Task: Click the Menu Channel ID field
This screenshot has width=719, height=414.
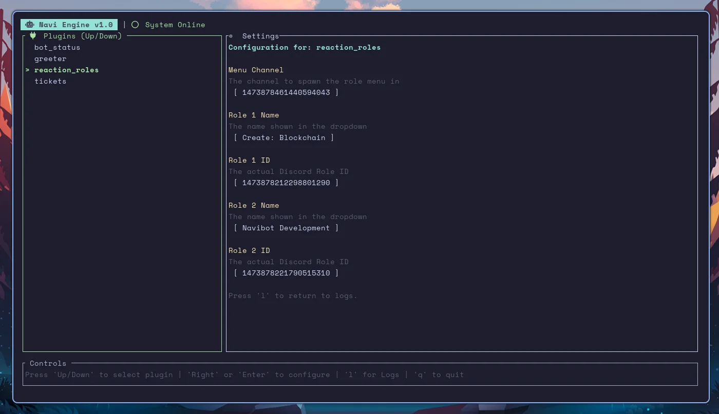Action: (286, 92)
